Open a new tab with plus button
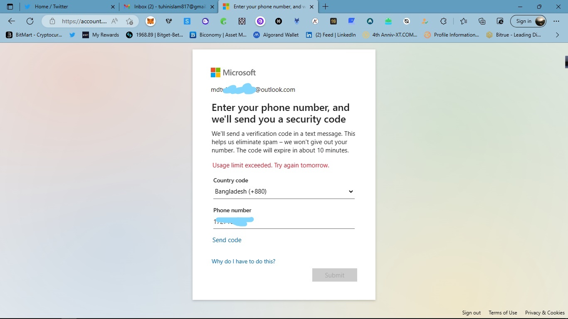The height and width of the screenshot is (319, 568). (325, 7)
